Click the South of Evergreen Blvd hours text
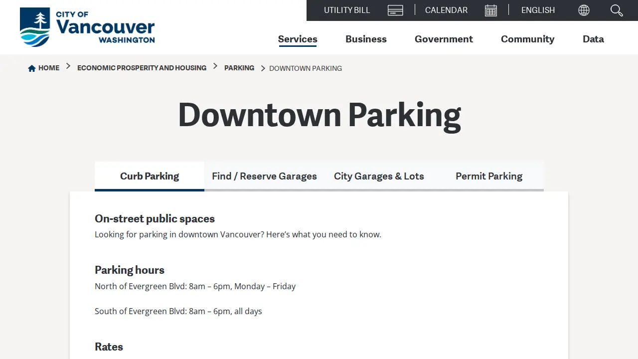638x359 pixels. pos(178,311)
